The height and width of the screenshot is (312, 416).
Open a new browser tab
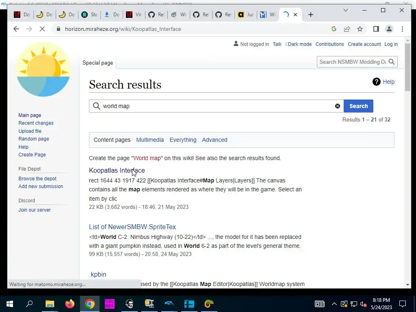click(311, 15)
